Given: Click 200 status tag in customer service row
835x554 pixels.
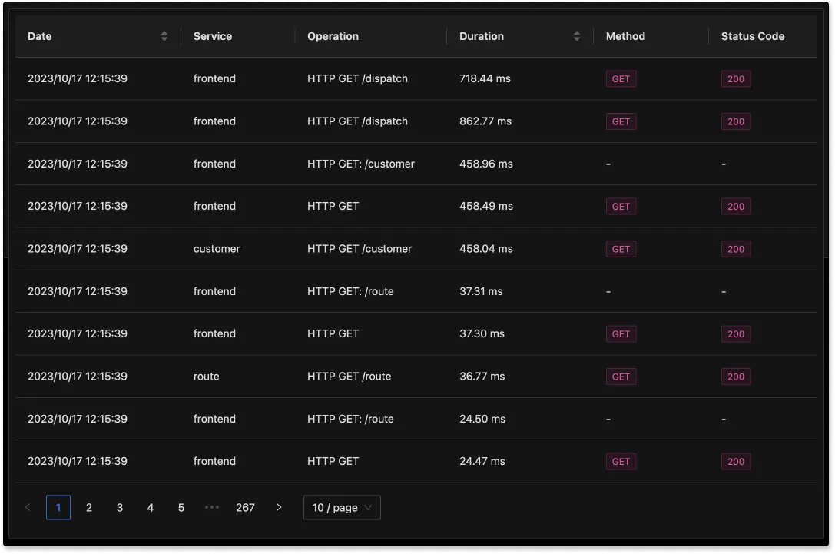Looking at the screenshot, I should (736, 249).
